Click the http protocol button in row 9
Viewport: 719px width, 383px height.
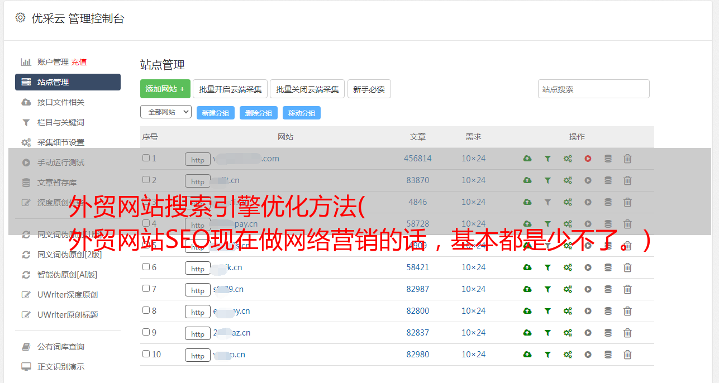198,333
